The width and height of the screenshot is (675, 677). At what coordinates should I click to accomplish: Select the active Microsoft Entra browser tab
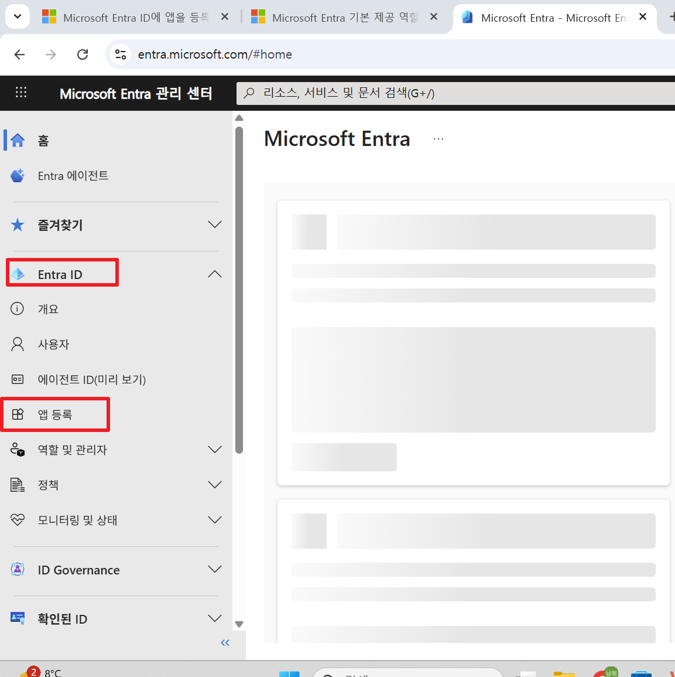554,18
